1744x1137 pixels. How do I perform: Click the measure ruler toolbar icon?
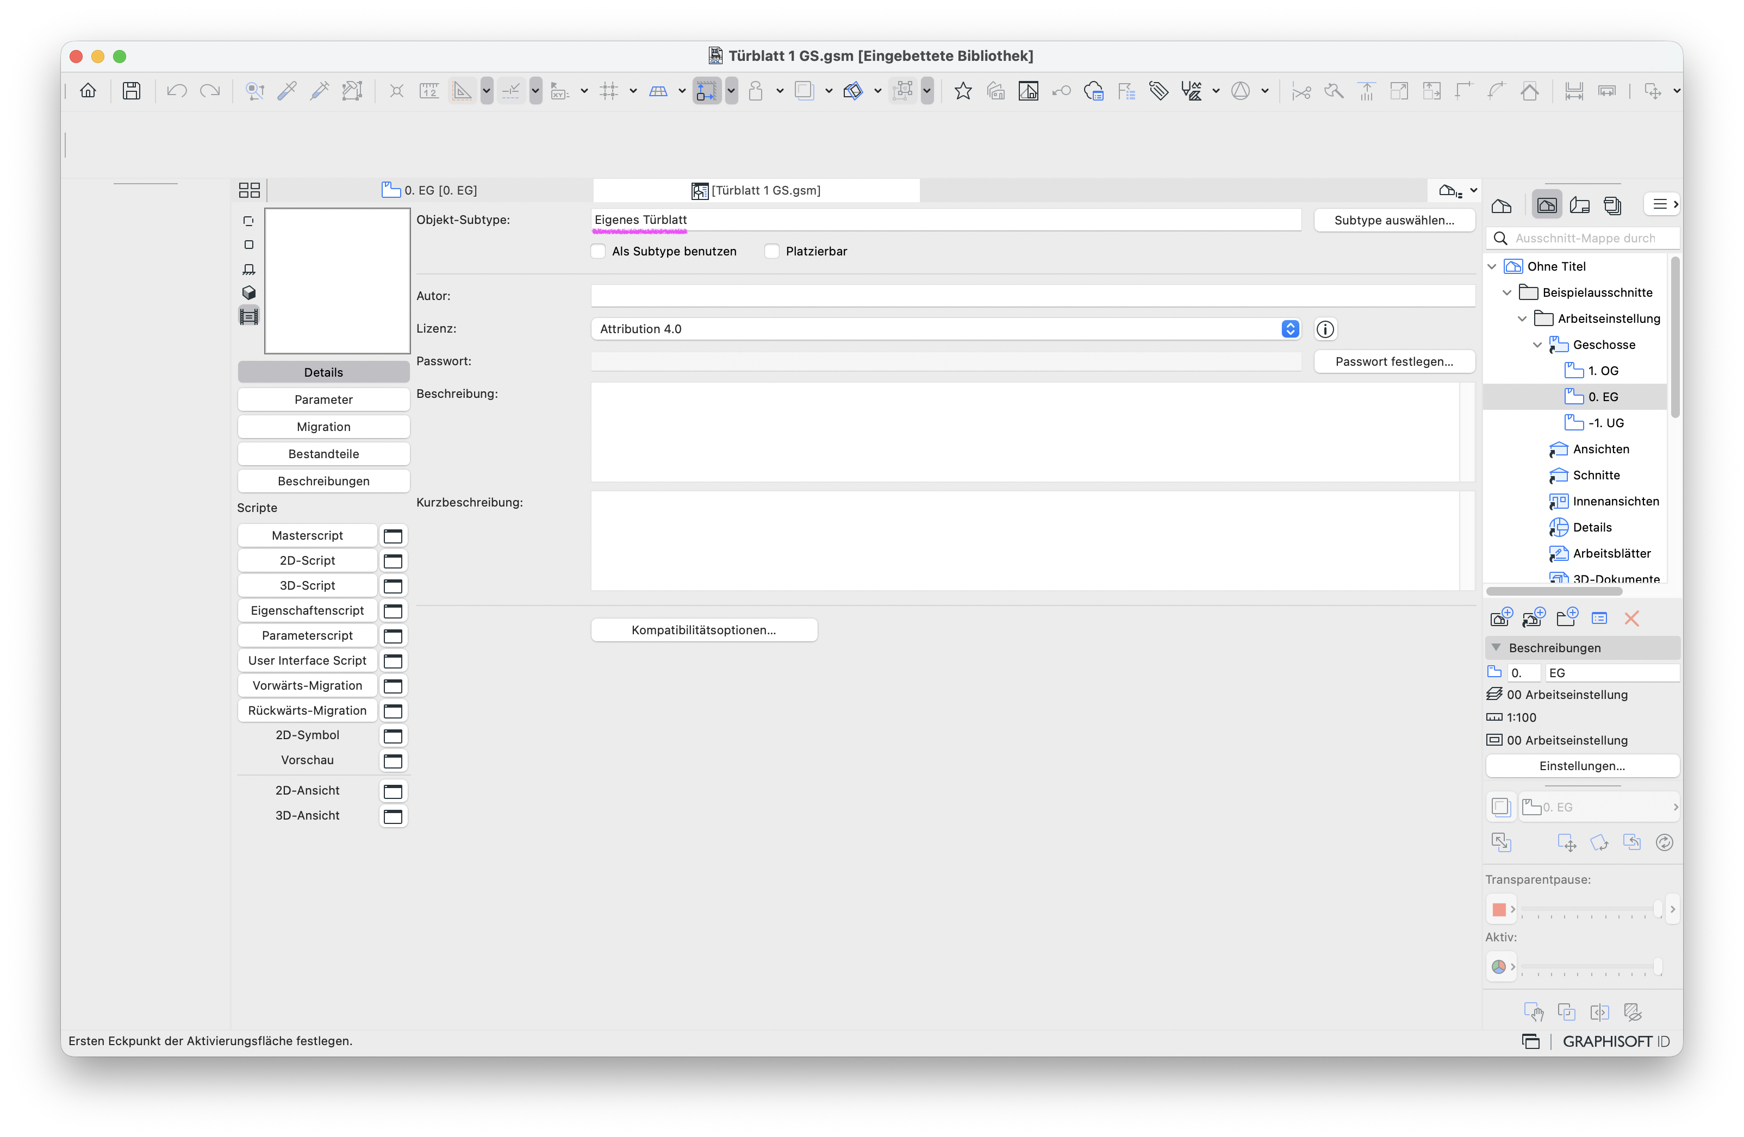(429, 91)
